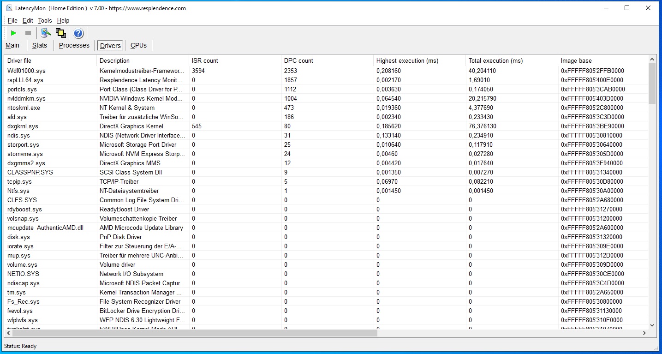Viewport: 662px width, 354px height.
Task: Select the fvevol.sys driver row
Action: (x=326, y=311)
